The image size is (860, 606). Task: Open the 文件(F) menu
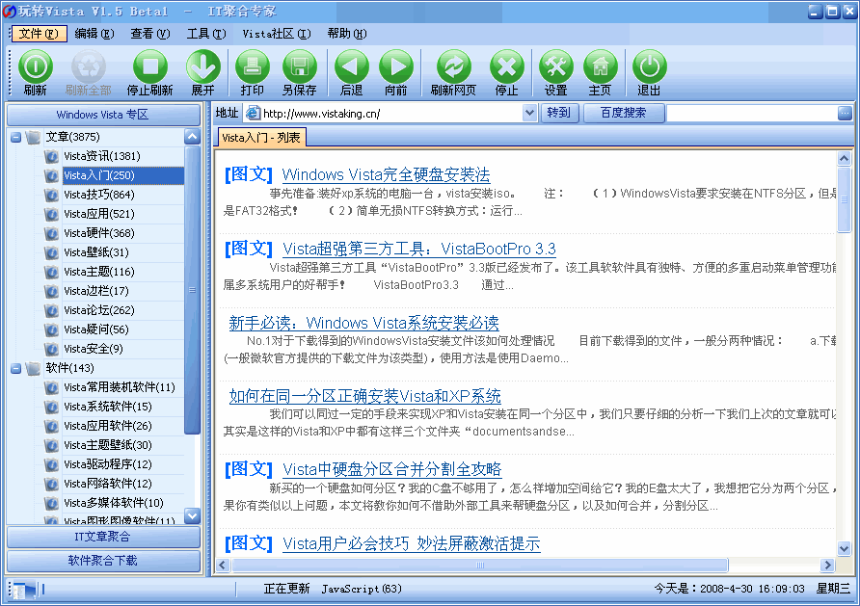(39, 34)
